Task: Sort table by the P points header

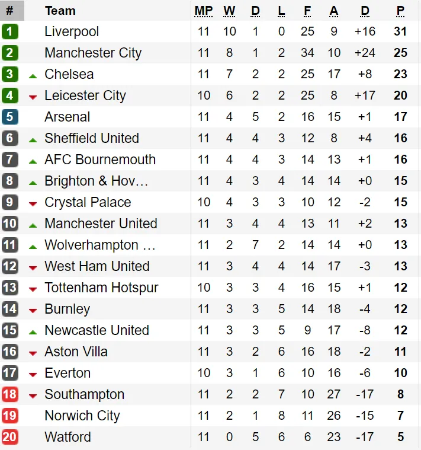Action: pyautogui.click(x=400, y=11)
